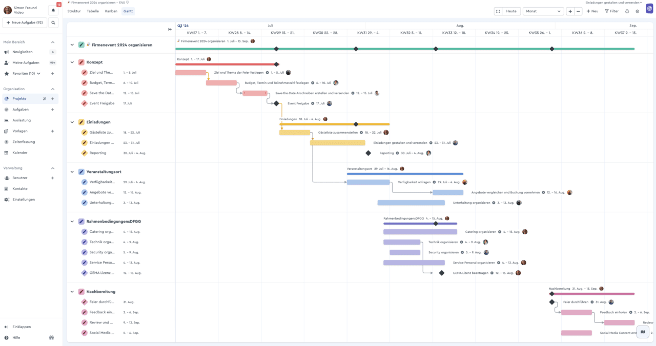Zoom in the timeline with plus
The height and width of the screenshot is (346, 656).
click(570, 11)
